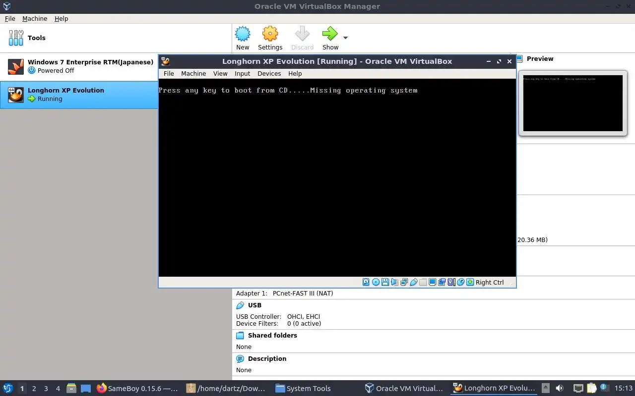The width and height of the screenshot is (635, 396).
Task: Switch to /home/dartz/Dow... taskbar window
Action: [x=227, y=388]
